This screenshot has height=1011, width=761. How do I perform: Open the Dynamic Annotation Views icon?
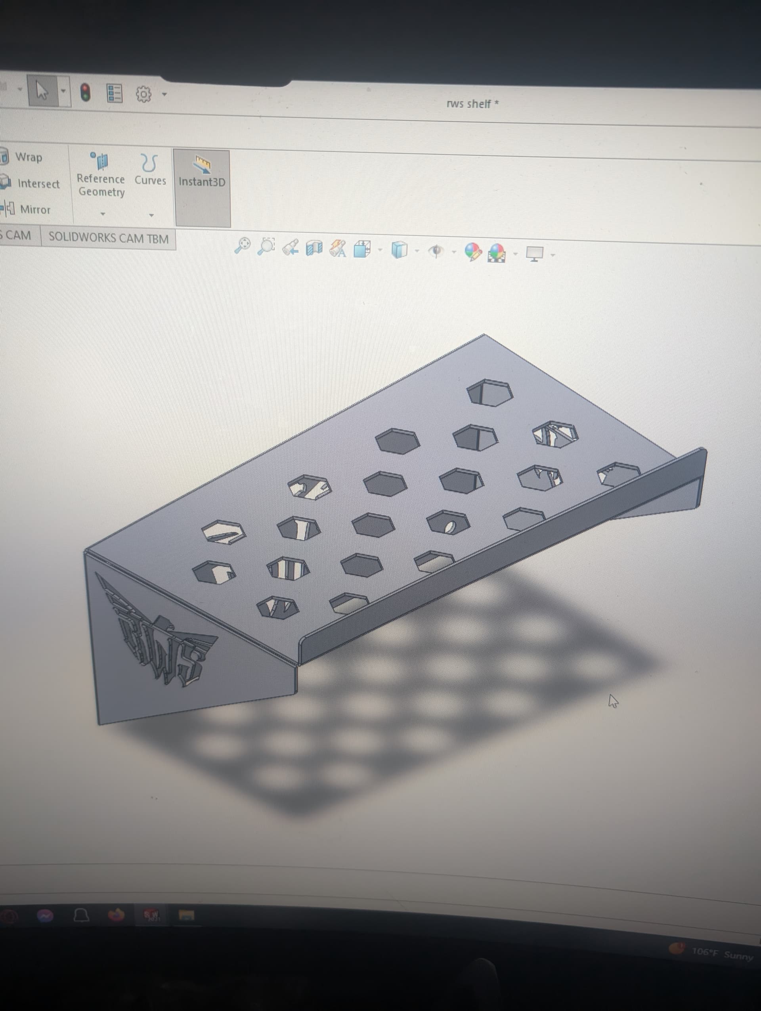(x=338, y=249)
